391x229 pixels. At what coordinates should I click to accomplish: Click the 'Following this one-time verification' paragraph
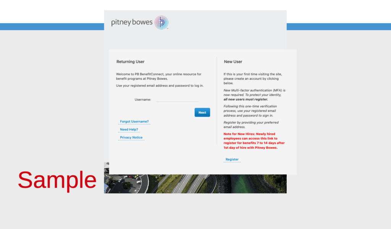click(250, 111)
